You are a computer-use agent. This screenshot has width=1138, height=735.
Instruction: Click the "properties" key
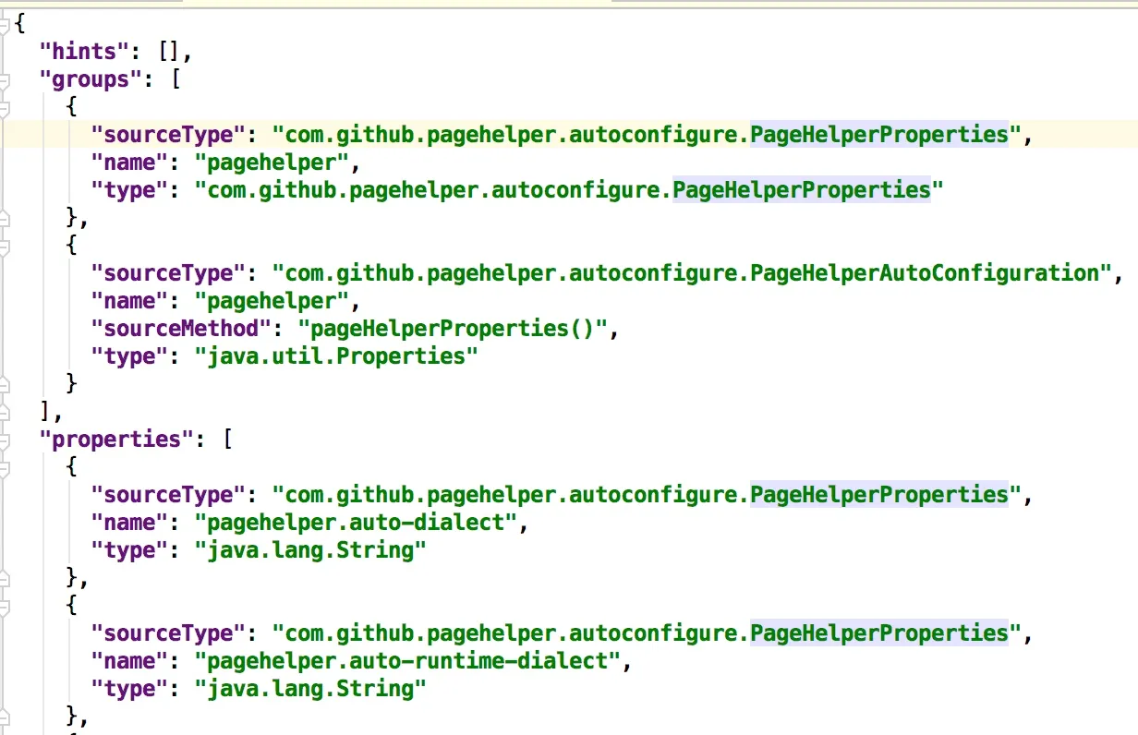(115, 440)
